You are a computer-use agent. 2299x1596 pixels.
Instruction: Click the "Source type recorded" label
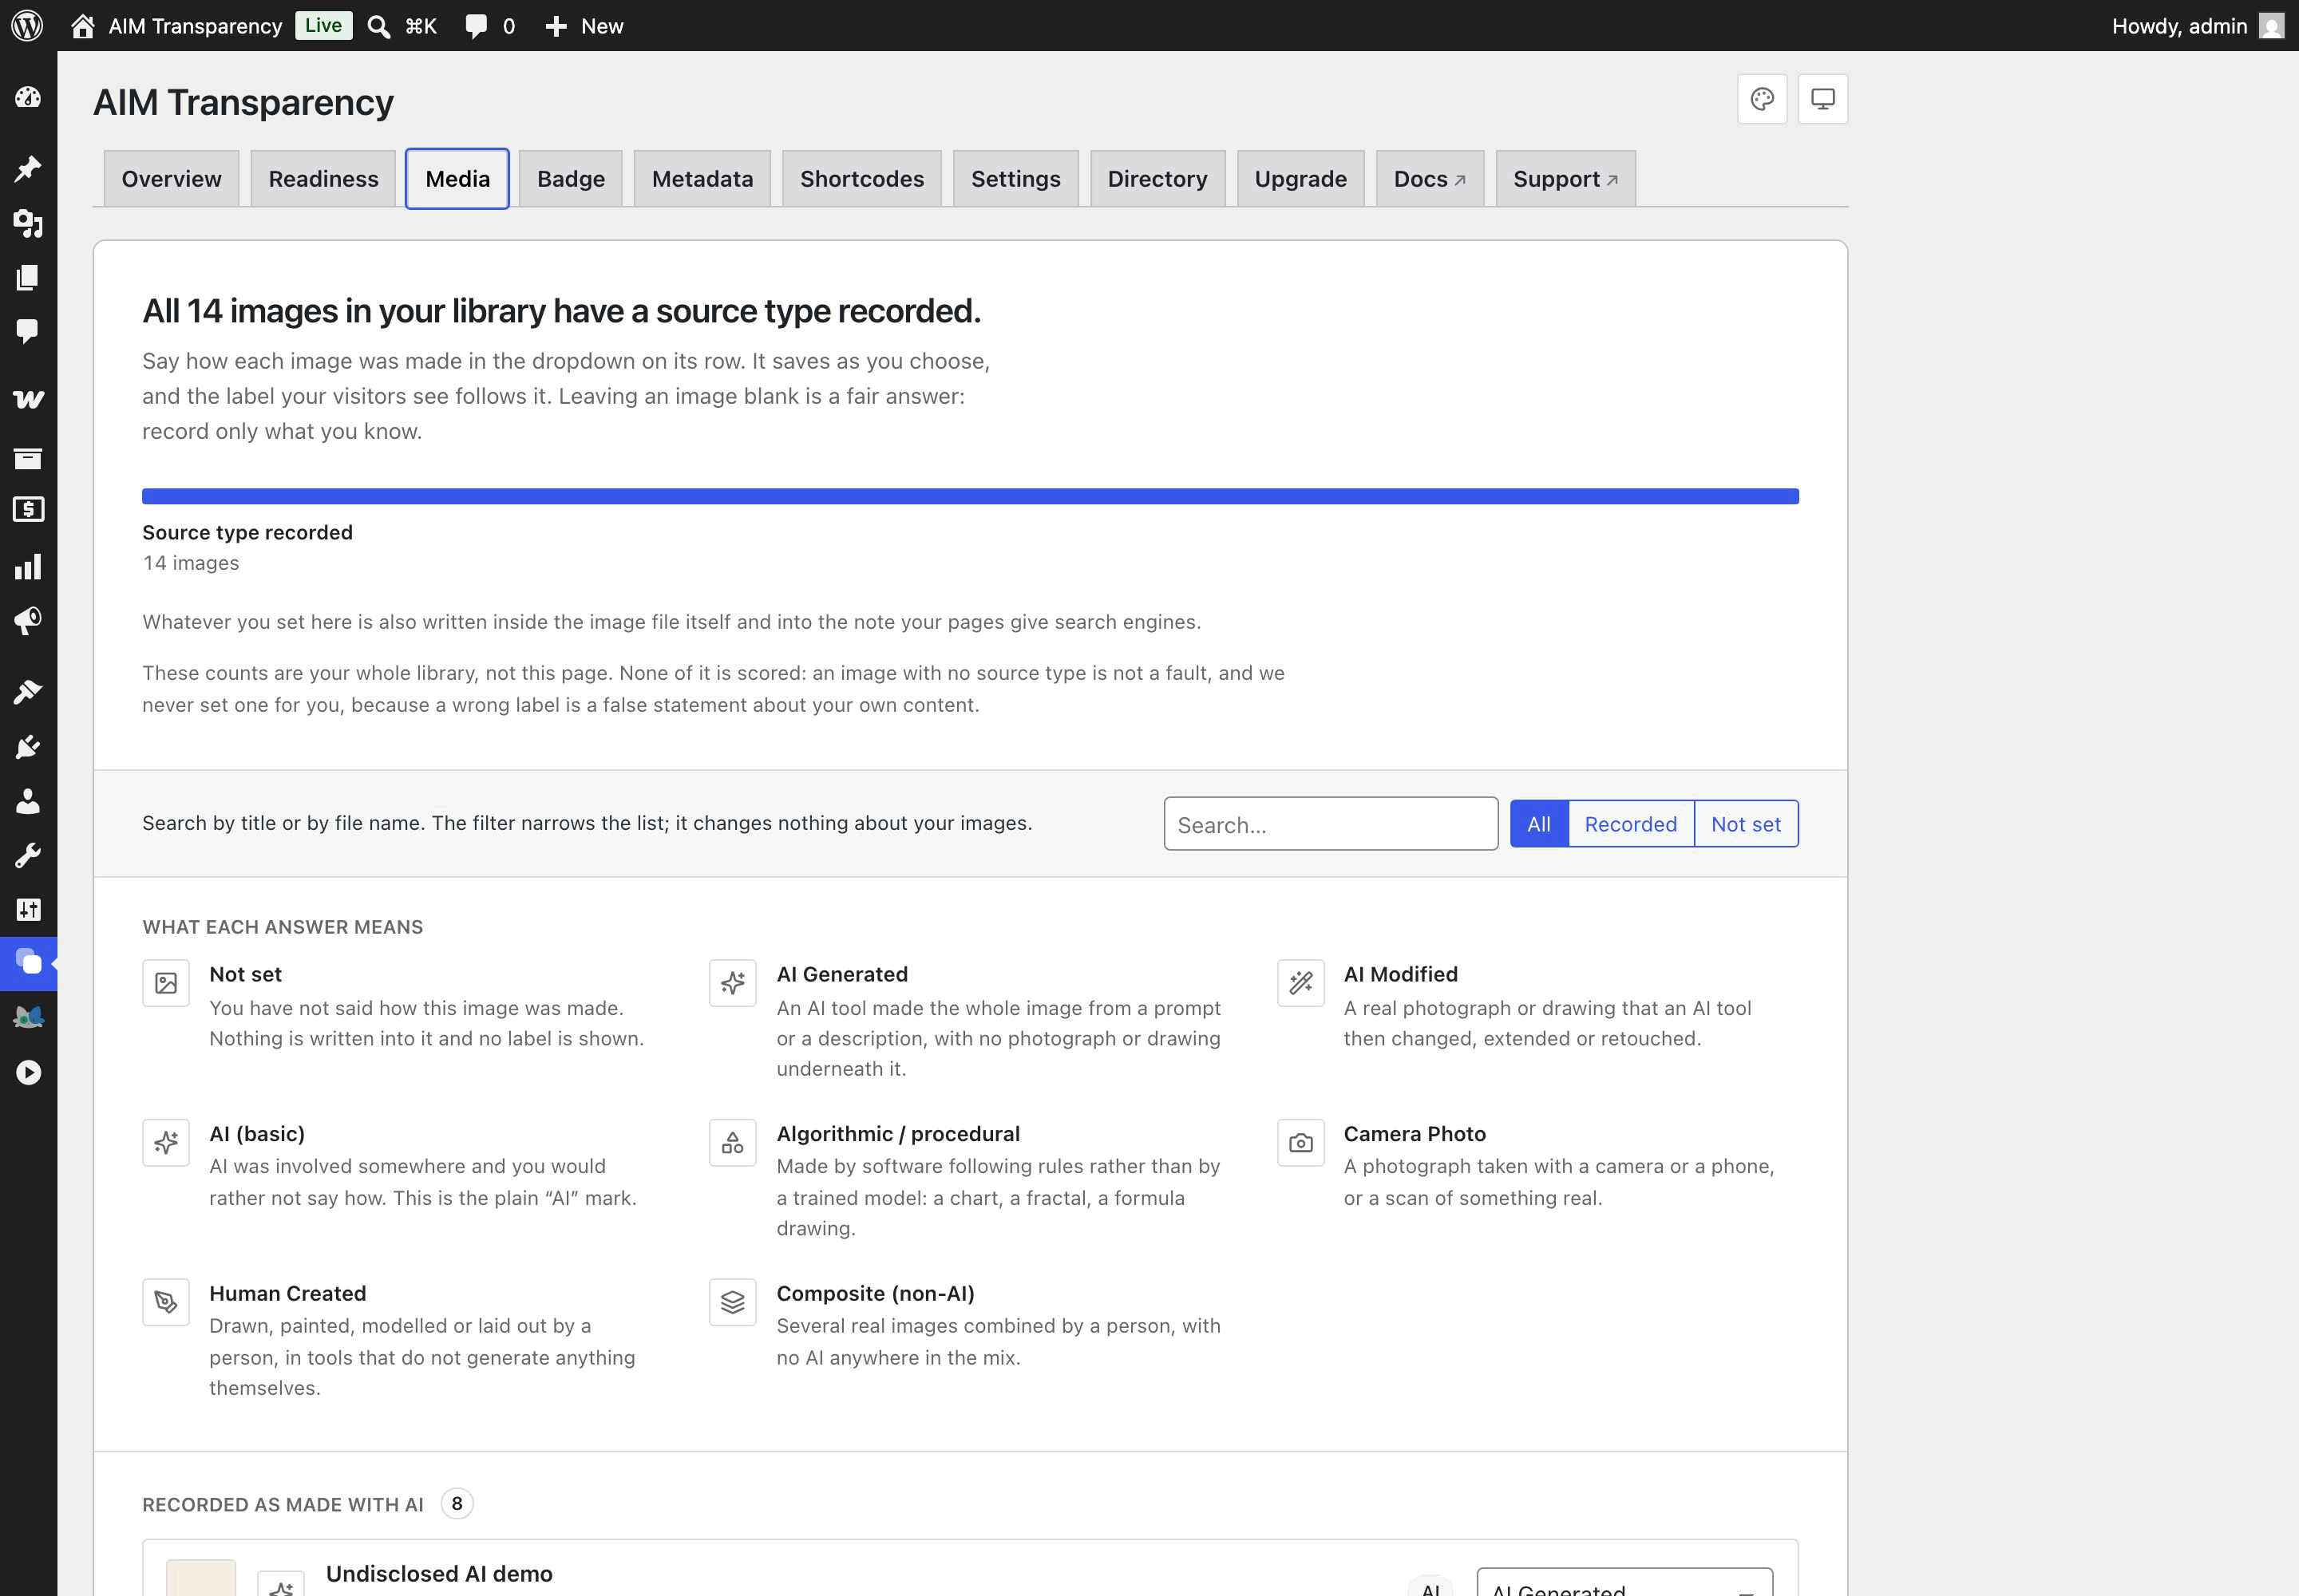247,532
